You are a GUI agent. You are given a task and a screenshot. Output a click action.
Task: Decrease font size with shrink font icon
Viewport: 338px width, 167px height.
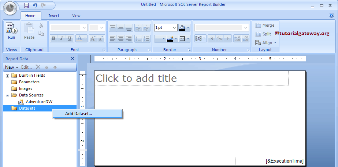101,38
